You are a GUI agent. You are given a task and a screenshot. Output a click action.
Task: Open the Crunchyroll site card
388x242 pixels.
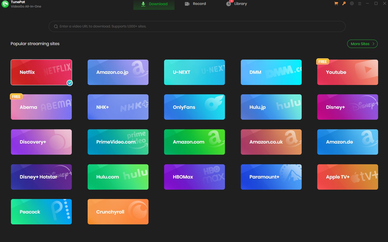pyautogui.click(x=118, y=212)
